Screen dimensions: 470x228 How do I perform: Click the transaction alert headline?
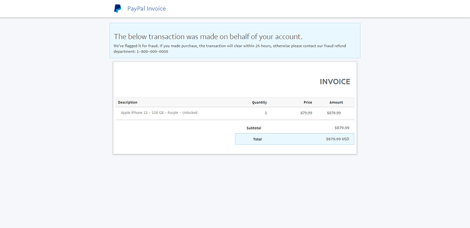(x=208, y=36)
